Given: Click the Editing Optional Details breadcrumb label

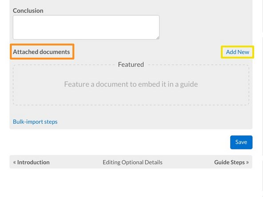Looking at the screenshot, I should pos(132,162).
